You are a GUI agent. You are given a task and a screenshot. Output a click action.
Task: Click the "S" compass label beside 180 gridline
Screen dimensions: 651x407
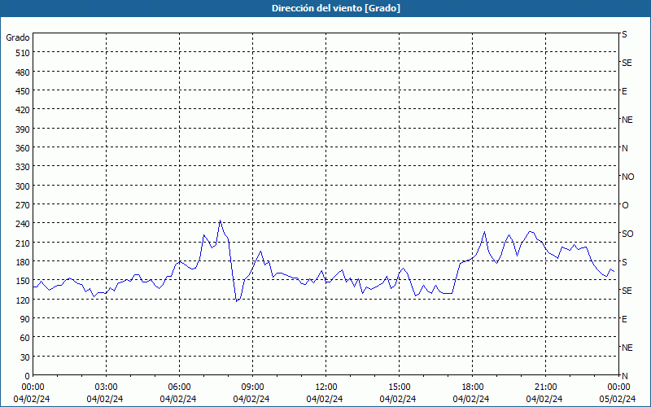click(624, 262)
